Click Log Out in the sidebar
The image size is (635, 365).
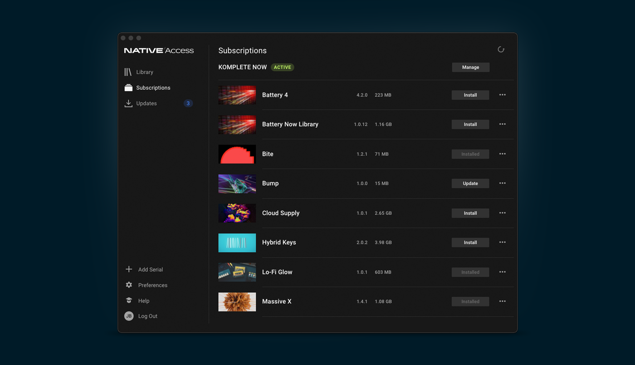pyautogui.click(x=148, y=316)
